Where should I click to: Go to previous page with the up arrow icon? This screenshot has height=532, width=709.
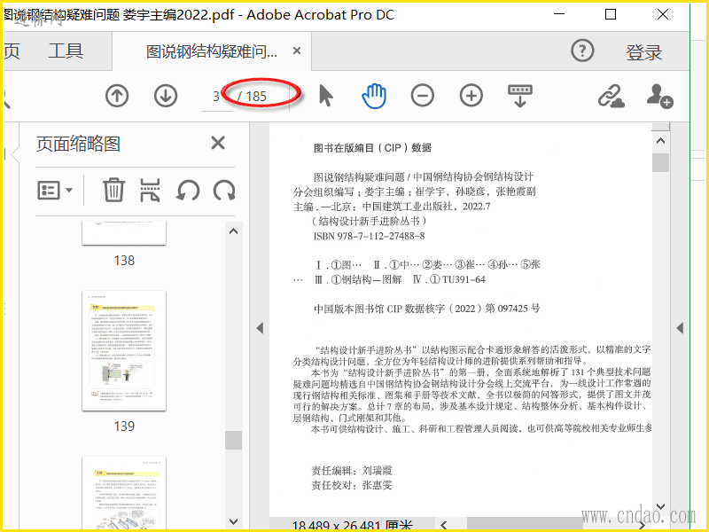[x=117, y=96]
